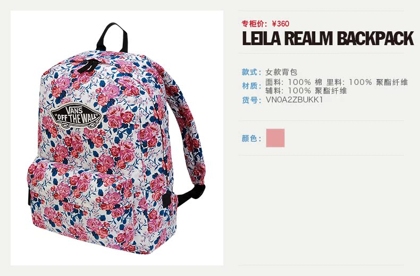Image resolution: width=420 pixels, height=276 pixels.
Task: Click the backpack's black top handle
Action: (x=112, y=37)
